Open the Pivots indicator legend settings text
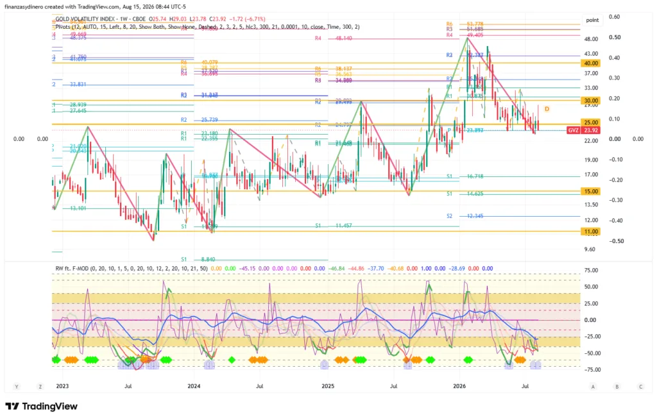This screenshot has width=657, height=420. coord(207,27)
